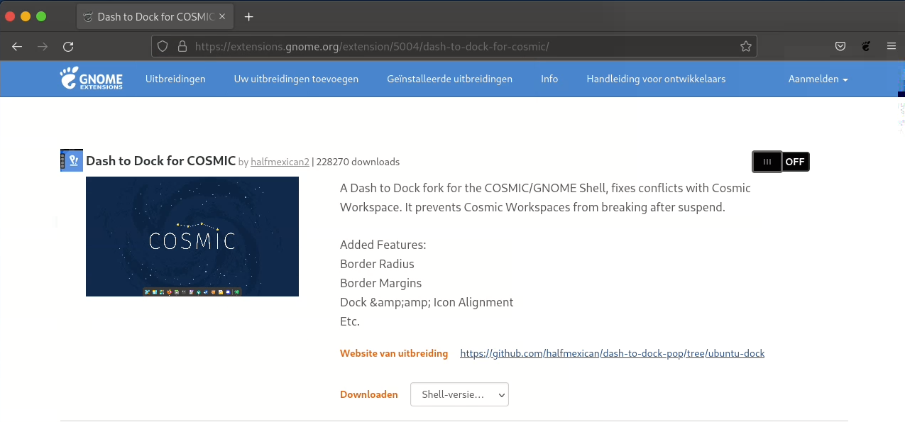Image resolution: width=905 pixels, height=422 pixels.
Task: Click the URL address bar
Action: (x=454, y=46)
